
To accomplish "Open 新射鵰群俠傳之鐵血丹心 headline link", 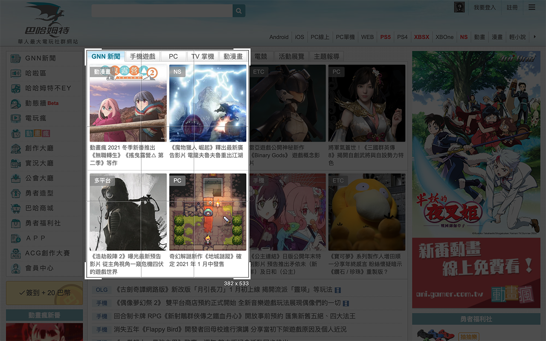I will 235,316.
